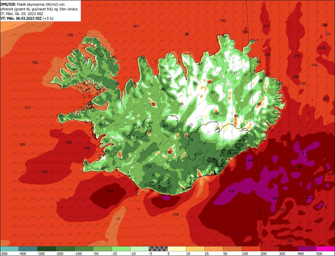Image resolution: width=335 pixels, height=256 pixels.
Task: Click the 192 value at the top
Action: pos(223,20)
